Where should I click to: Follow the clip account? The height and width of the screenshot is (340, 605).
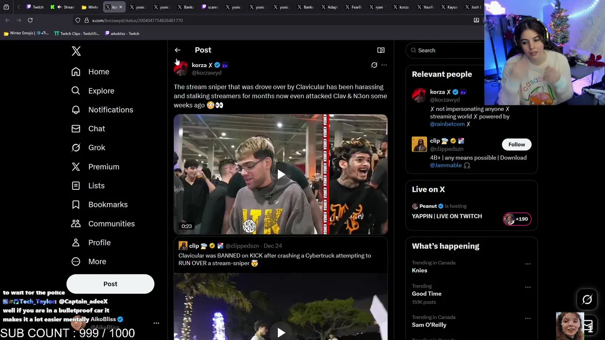[517, 144]
